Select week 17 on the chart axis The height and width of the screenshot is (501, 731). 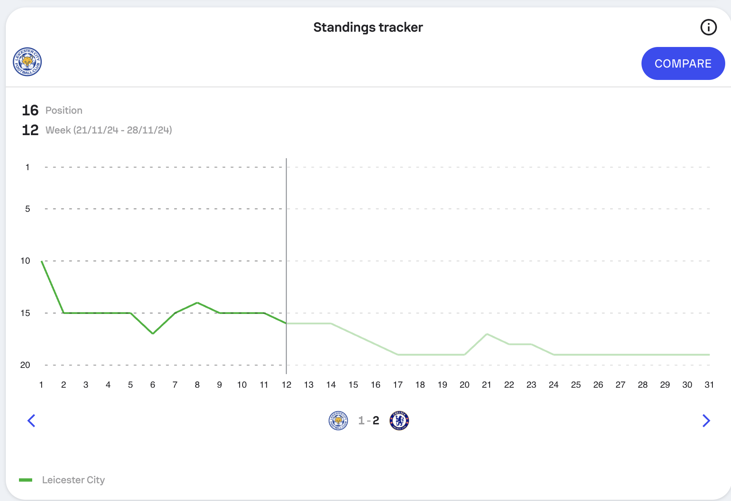pyautogui.click(x=398, y=385)
